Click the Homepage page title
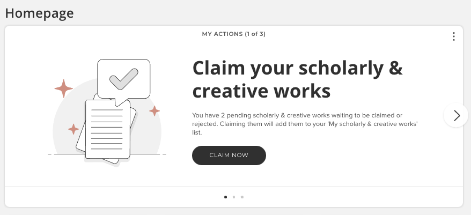The width and height of the screenshot is (471, 215). tap(39, 13)
